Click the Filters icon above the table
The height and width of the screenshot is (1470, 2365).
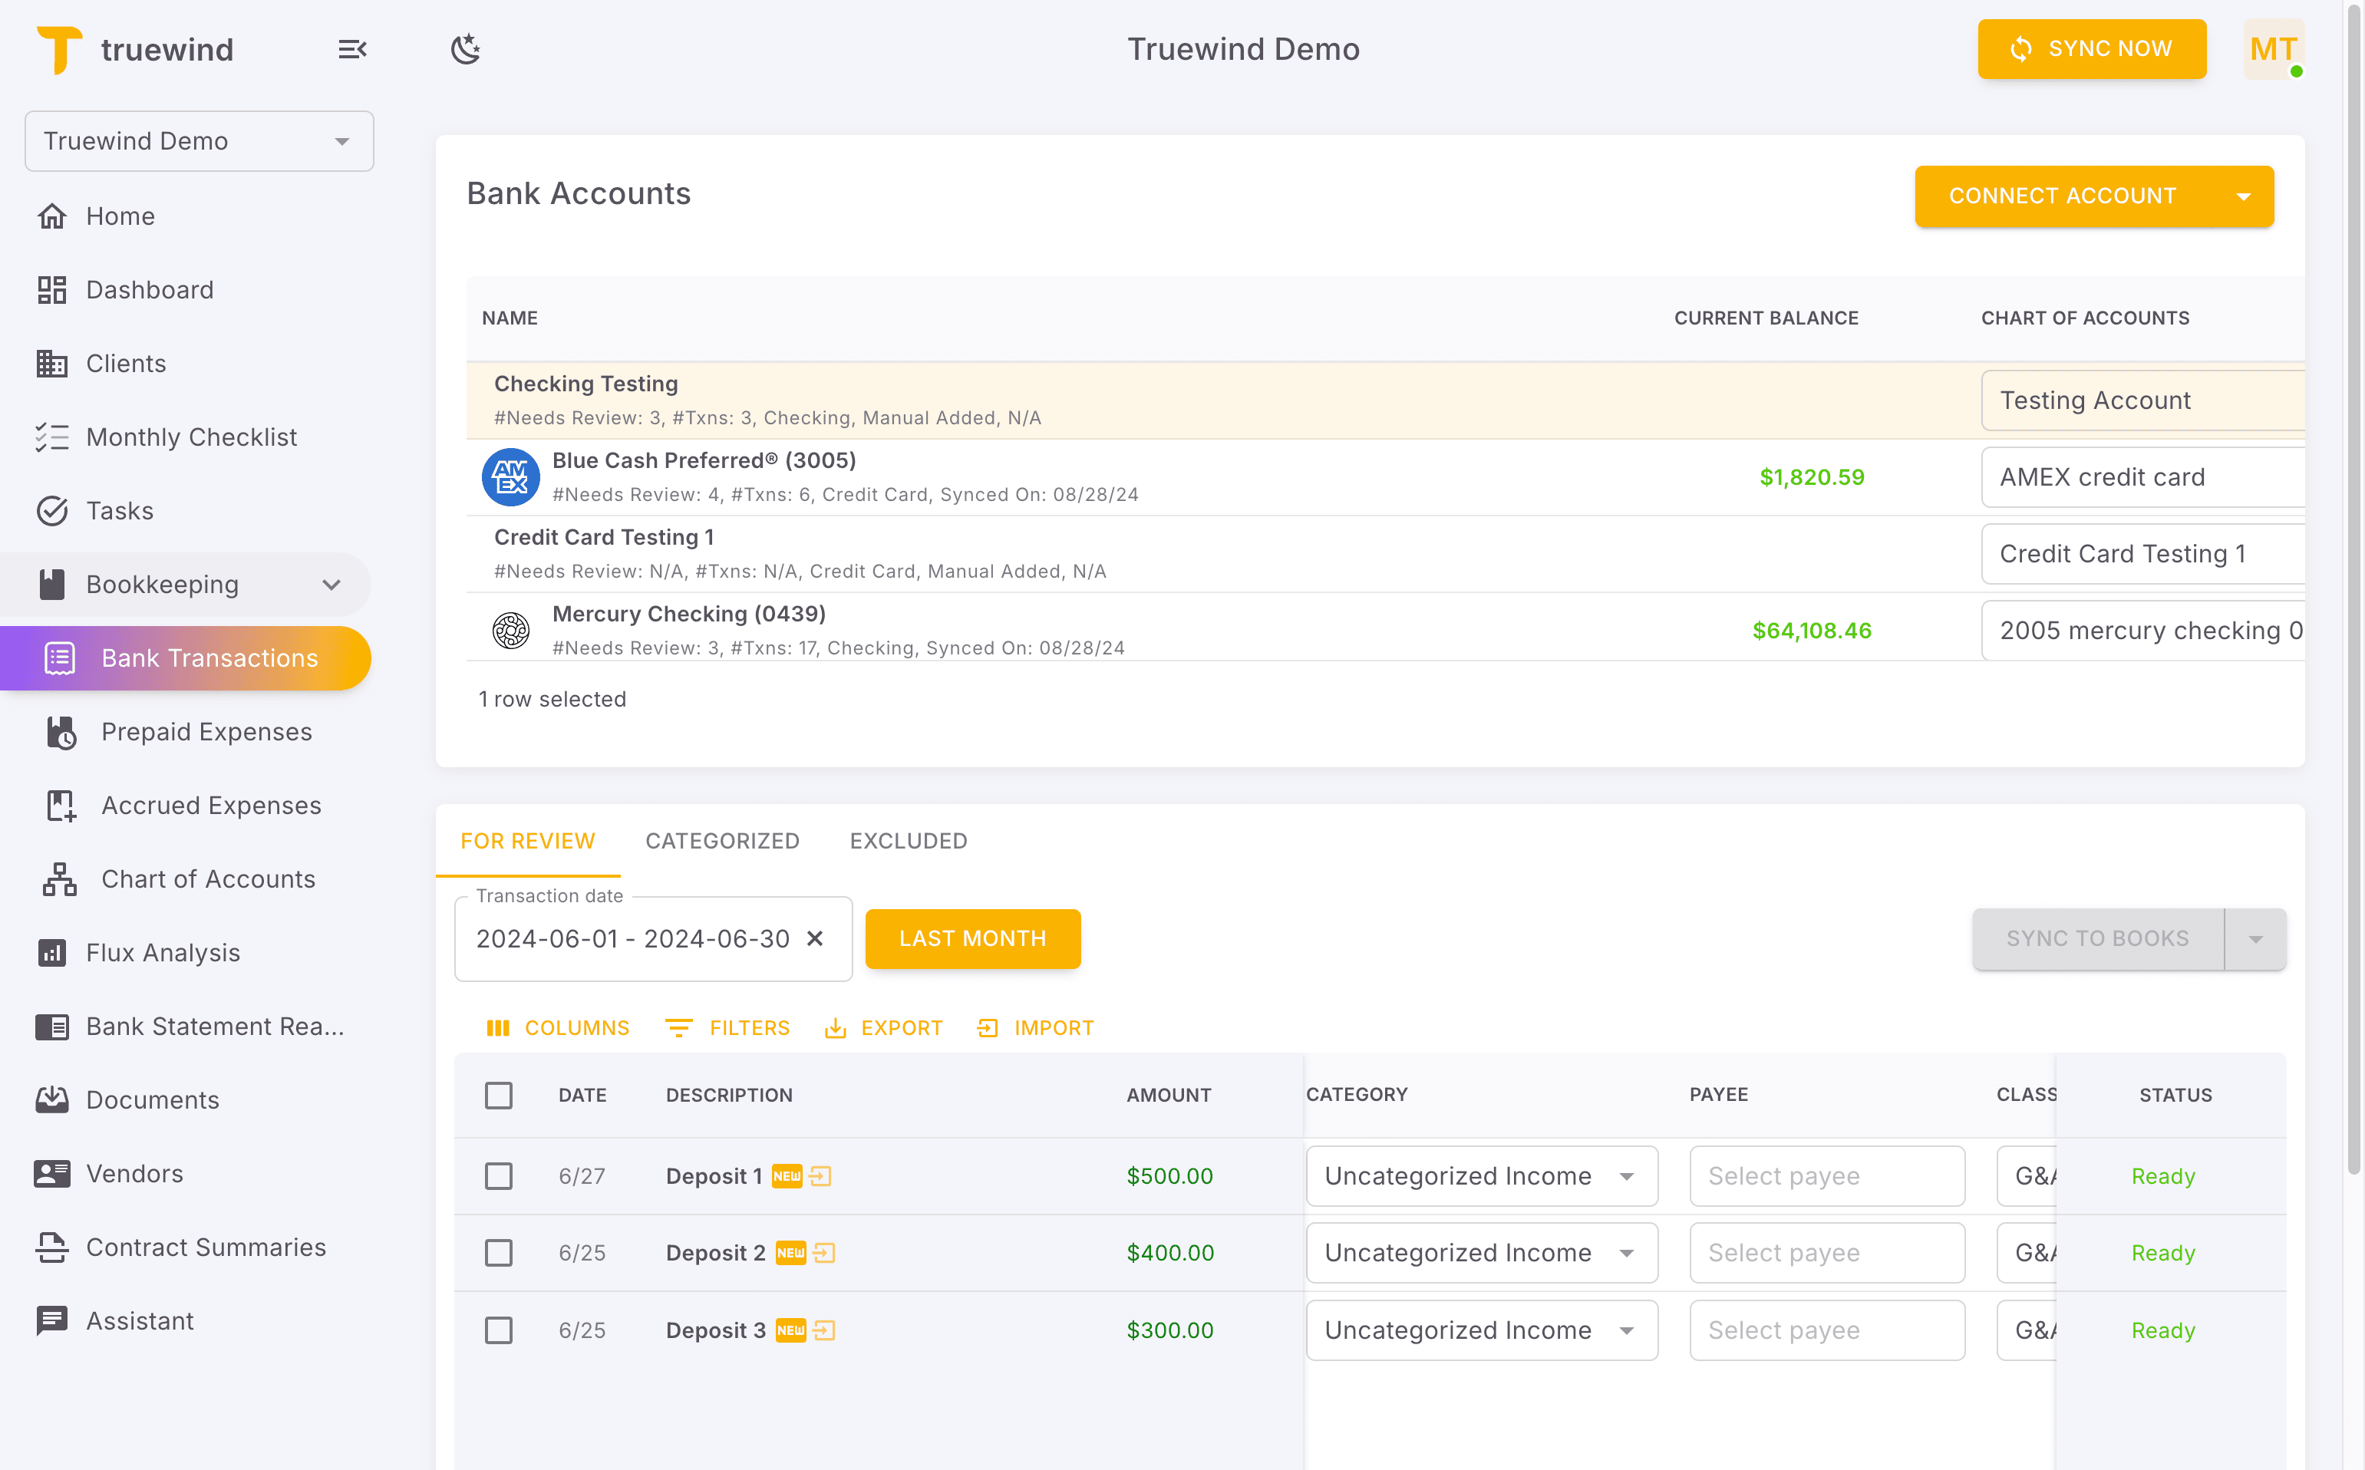point(679,1027)
